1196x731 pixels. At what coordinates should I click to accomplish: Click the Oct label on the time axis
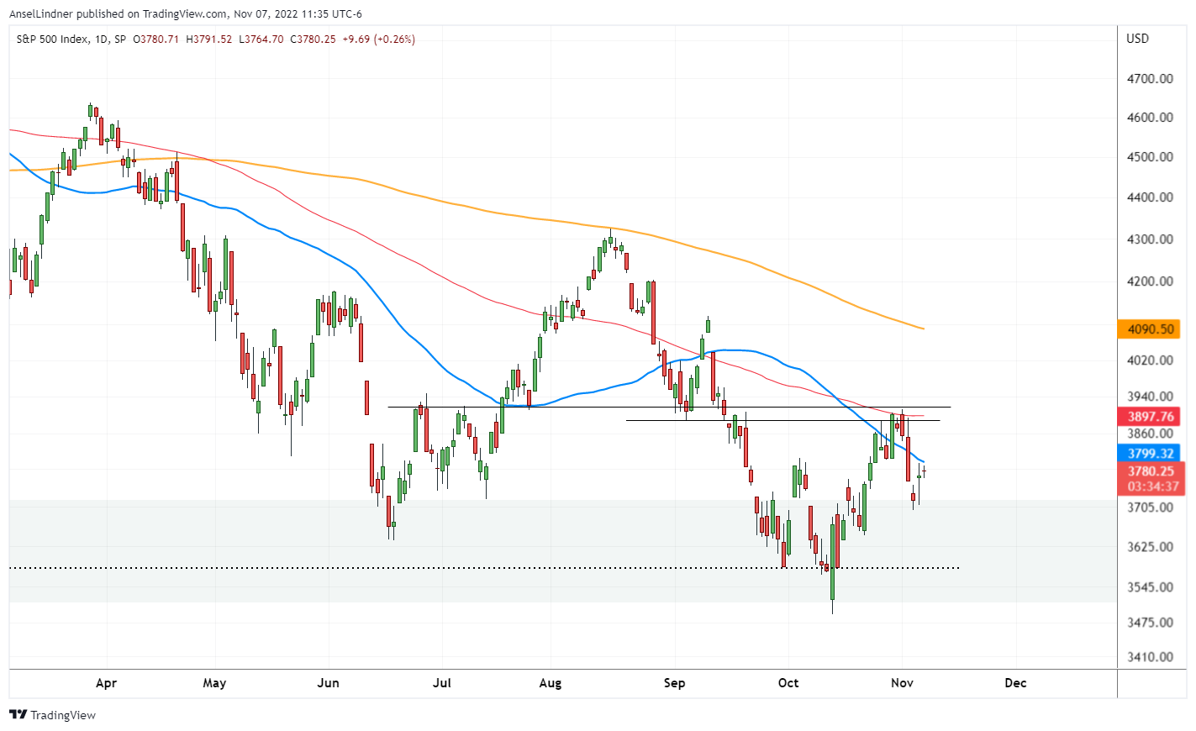coord(788,684)
